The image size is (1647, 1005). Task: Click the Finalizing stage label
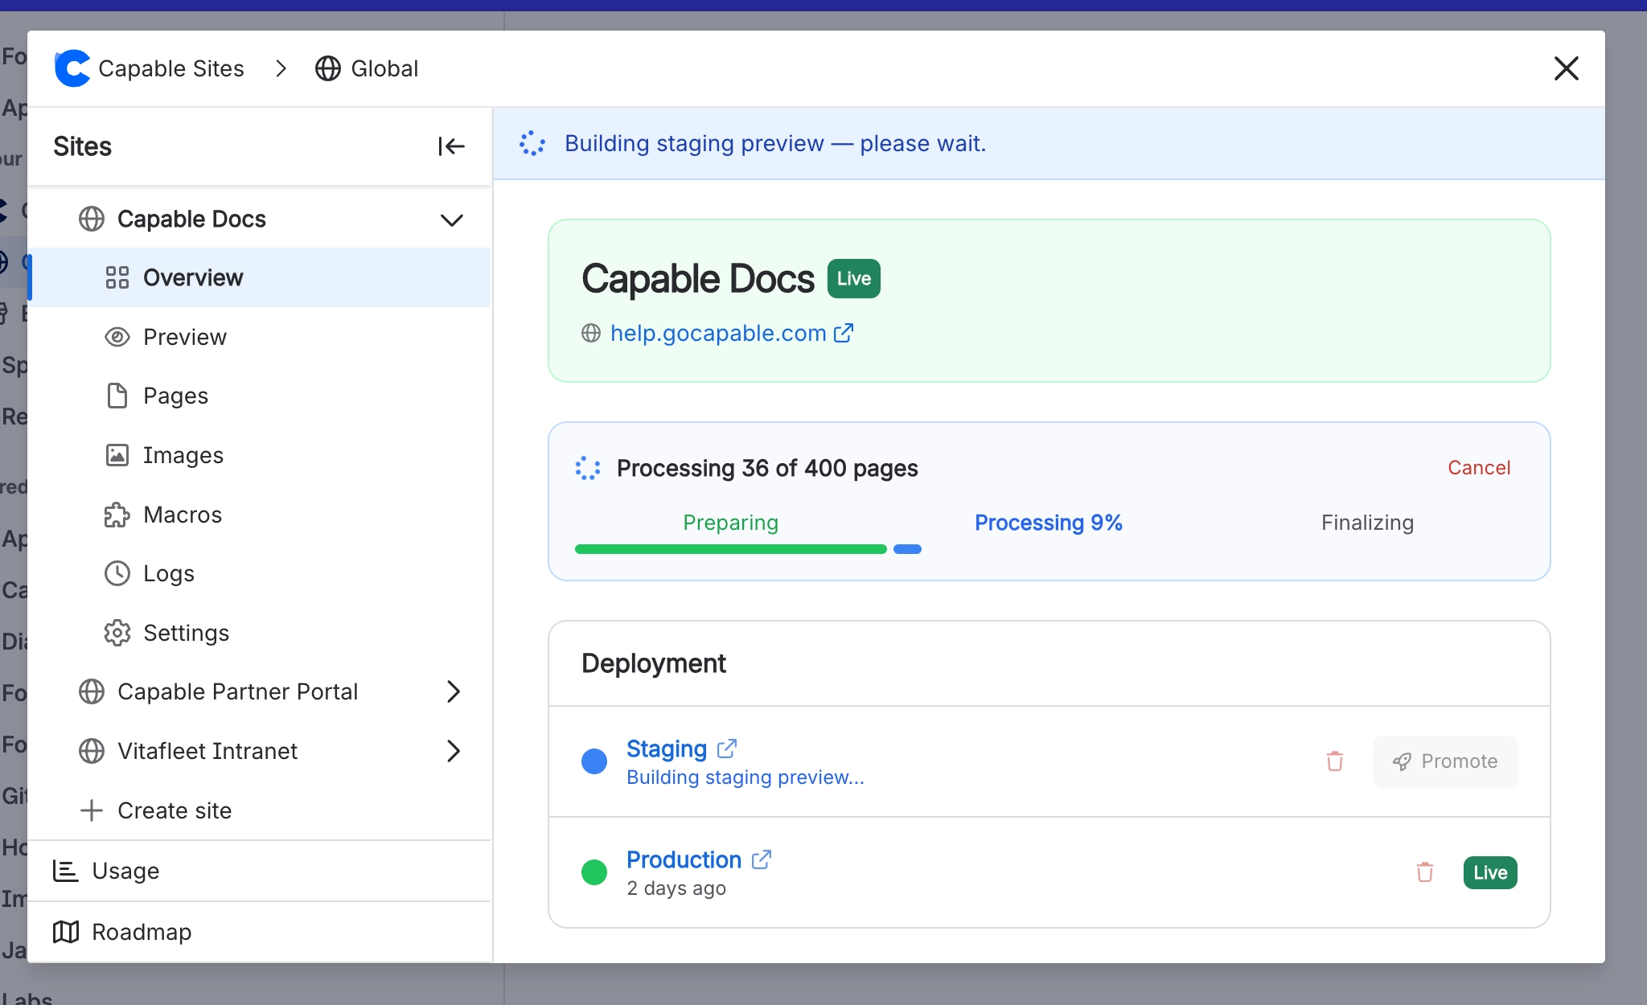(x=1367, y=523)
